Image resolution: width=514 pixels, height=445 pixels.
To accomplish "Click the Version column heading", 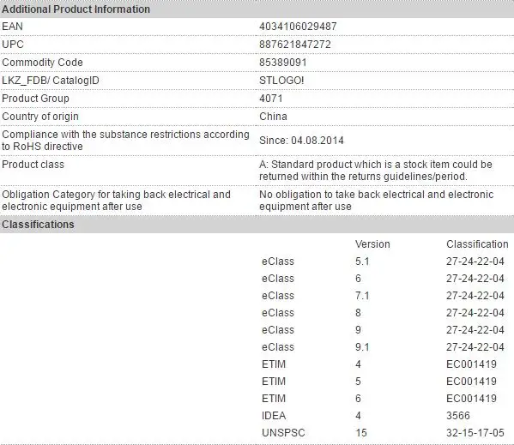I will click(x=372, y=244).
